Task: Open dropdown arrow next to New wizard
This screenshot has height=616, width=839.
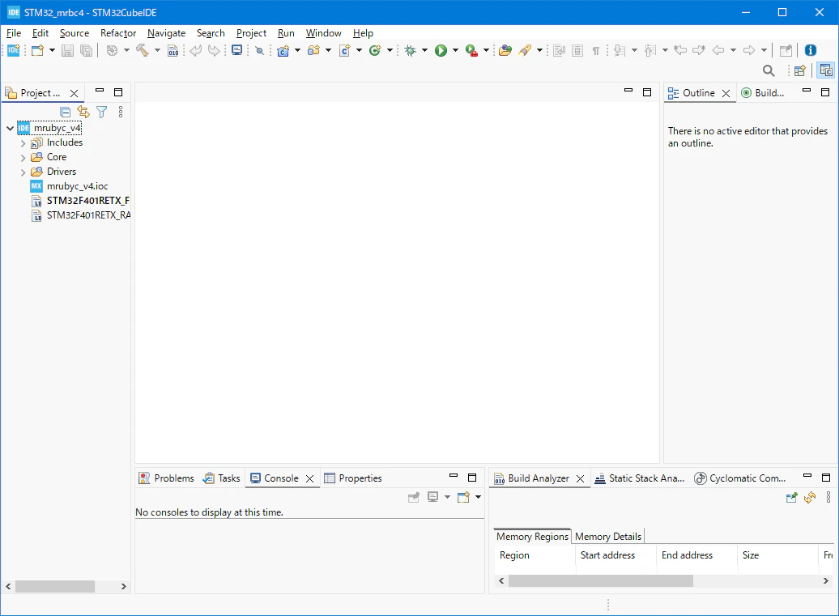Action: pos(52,50)
